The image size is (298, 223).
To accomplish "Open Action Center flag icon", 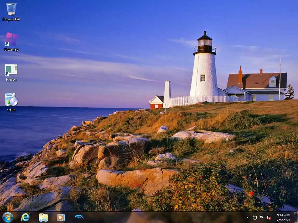I will [262, 217].
